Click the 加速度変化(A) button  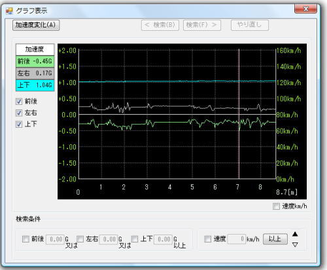[x=36, y=25]
